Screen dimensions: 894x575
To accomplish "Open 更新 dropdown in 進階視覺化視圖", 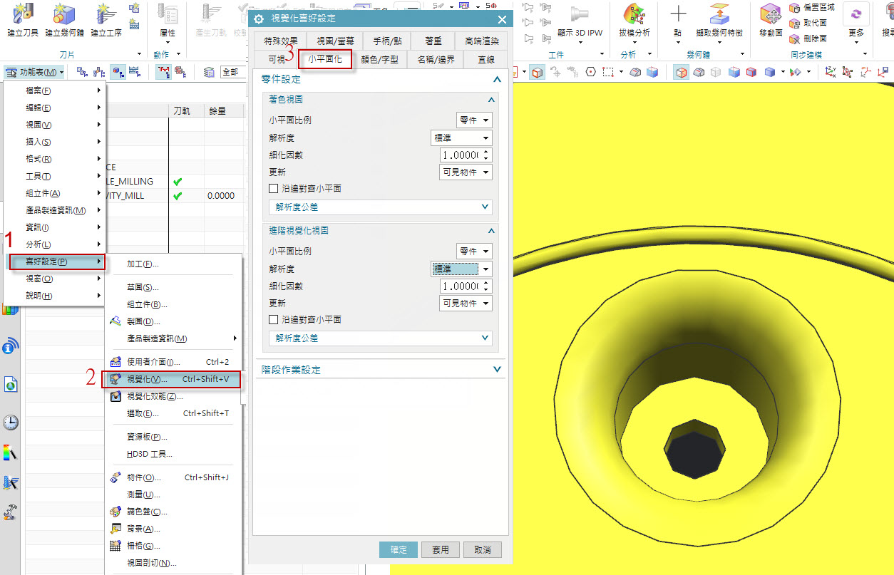I will [466, 304].
